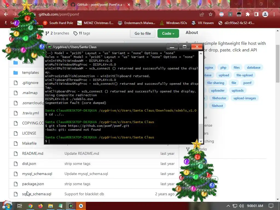The image size is (280, 210).
Task: Open the .mailmap file
Action: [30, 93]
